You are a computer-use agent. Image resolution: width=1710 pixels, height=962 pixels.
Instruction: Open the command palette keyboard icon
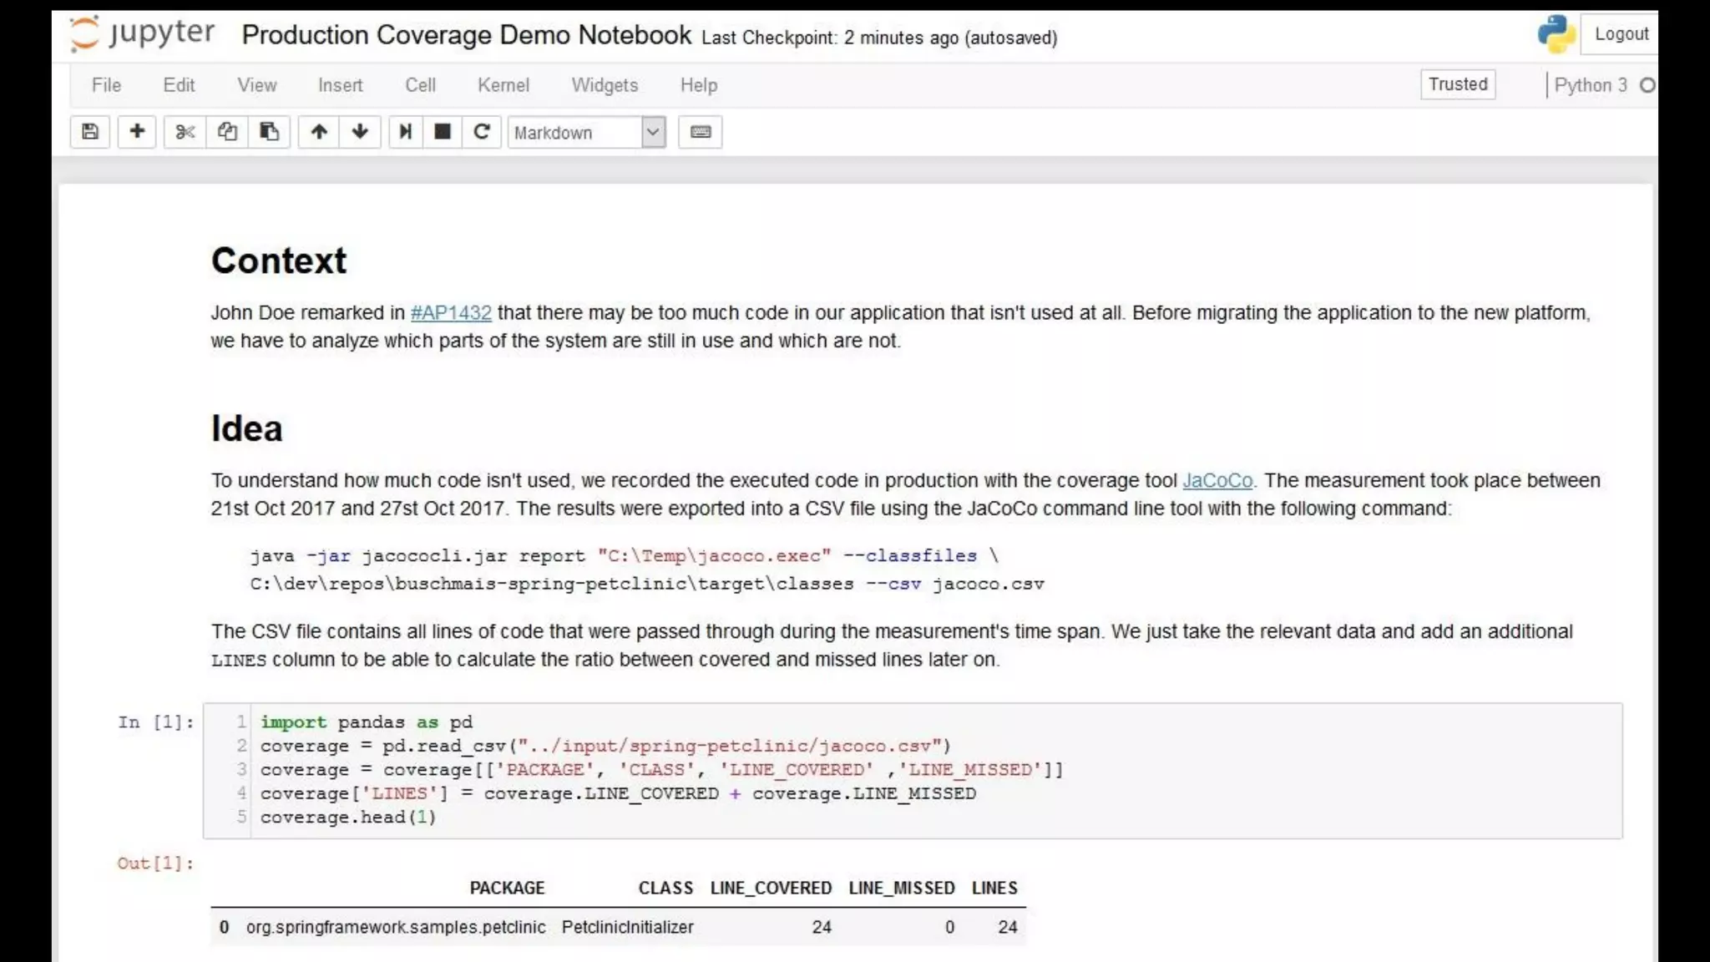tap(701, 132)
